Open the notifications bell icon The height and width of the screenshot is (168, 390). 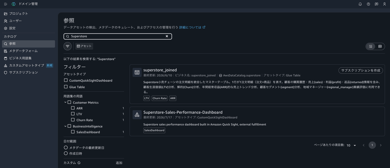tap(360, 4)
